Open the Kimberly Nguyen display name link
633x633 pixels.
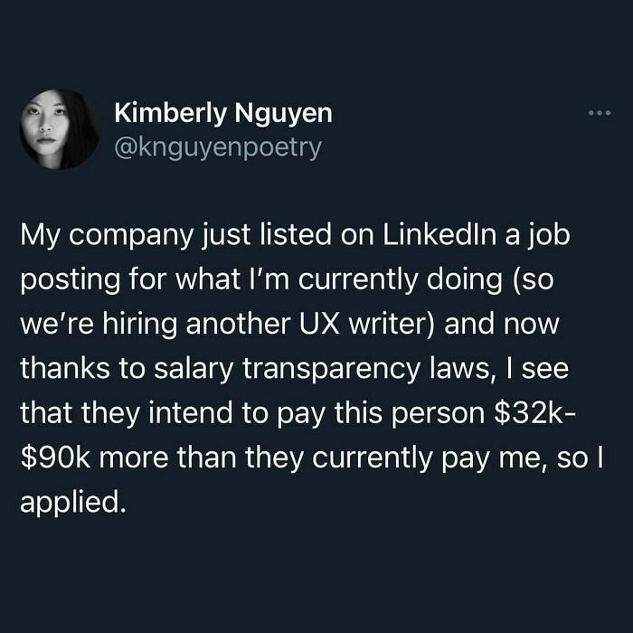click(223, 114)
